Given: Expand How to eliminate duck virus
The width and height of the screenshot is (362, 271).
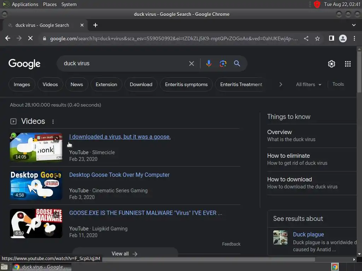Looking at the screenshot, I should (312, 159).
